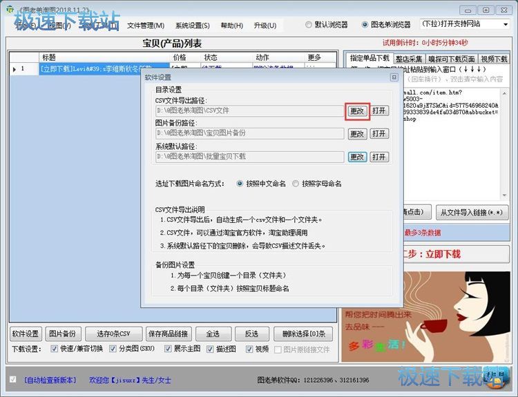
Task: Toggle 描述图 checkbox
Action: 210,349
